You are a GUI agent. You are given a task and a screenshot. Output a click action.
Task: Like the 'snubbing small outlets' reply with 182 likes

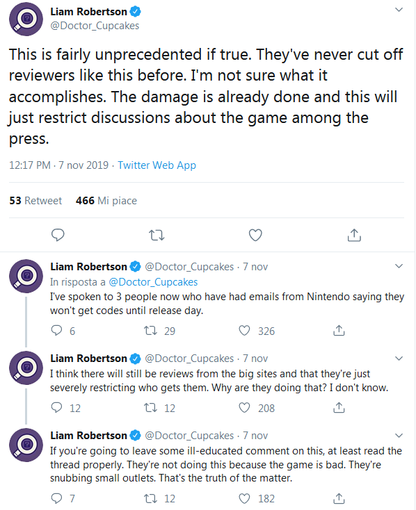pyautogui.click(x=244, y=498)
